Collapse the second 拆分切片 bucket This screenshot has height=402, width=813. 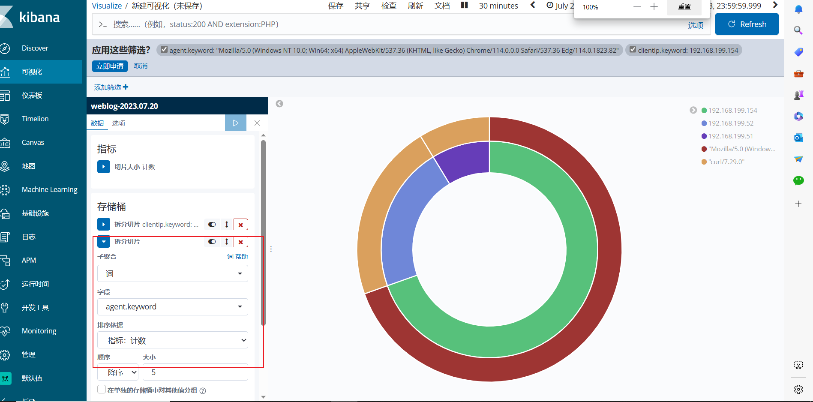click(104, 242)
